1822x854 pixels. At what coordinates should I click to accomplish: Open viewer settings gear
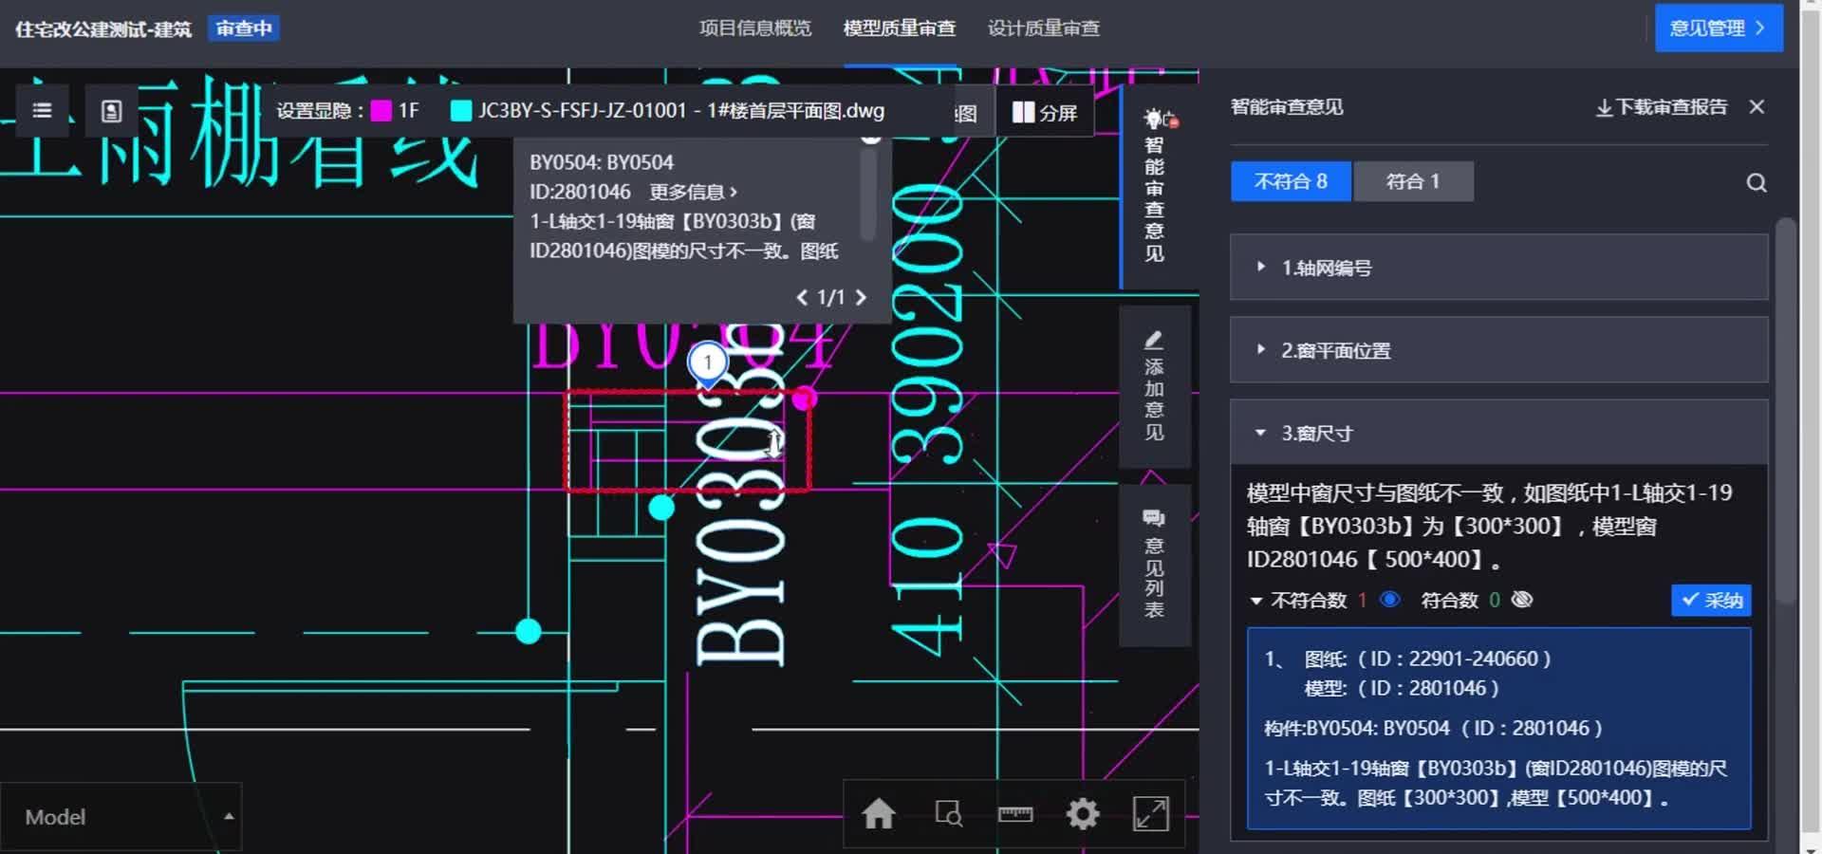click(x=1083, y=813)
